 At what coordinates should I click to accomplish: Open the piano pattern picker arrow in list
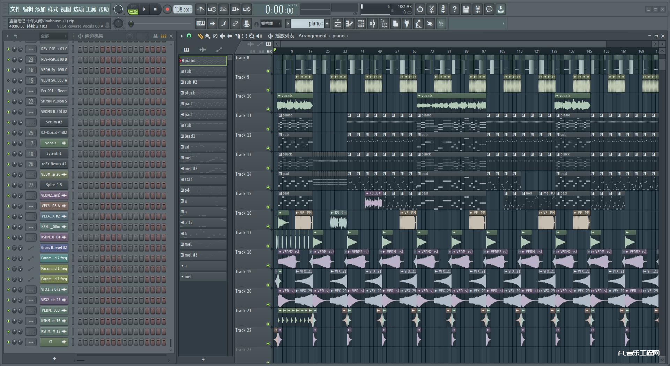click(181, 61)
